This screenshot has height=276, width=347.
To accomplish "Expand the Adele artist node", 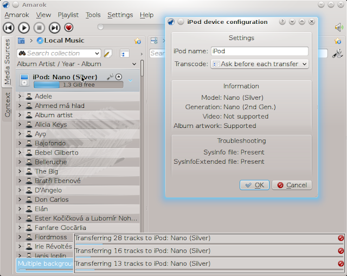I will pos(20,97).
